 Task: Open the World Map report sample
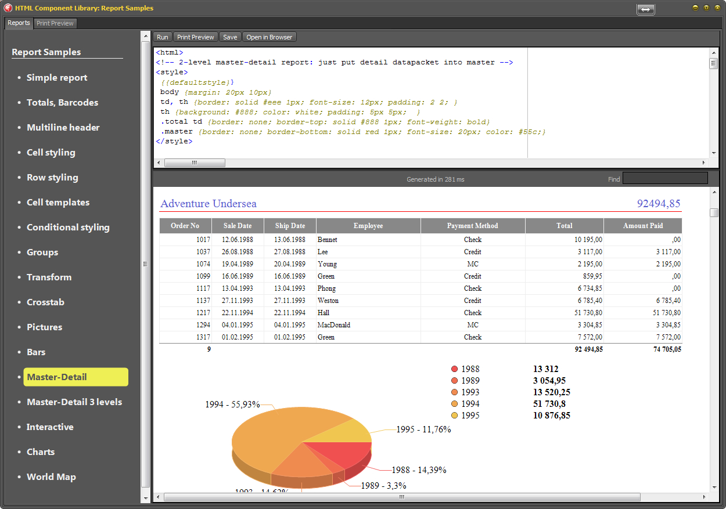point(51,477)
